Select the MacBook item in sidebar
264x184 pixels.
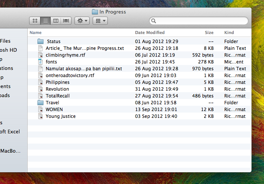(x=11, y=151)
